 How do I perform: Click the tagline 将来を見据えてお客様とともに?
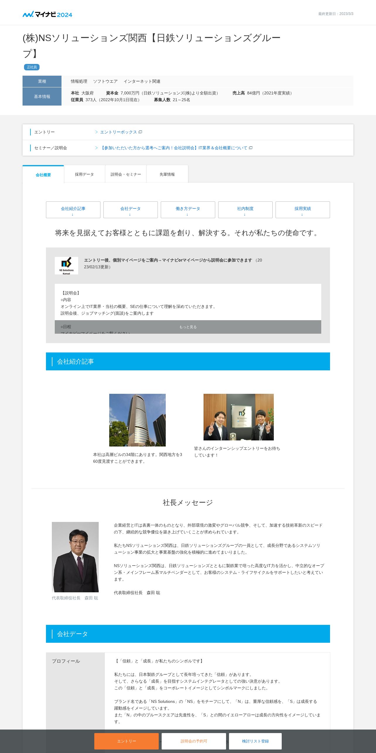coord(188,233)
